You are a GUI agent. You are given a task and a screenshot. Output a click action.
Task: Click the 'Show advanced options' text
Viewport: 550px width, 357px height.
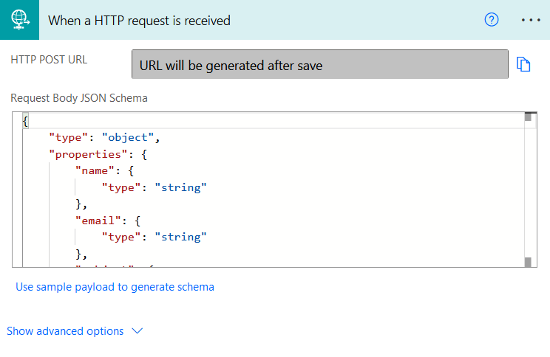pyautogui.click(x=65, y=331)
